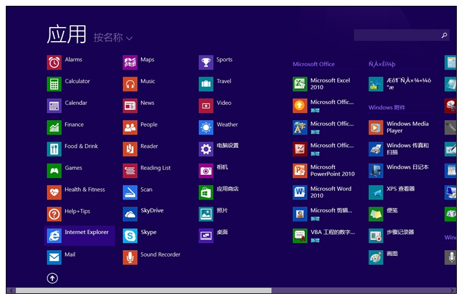Click the horizontal scrollbar thumb

point(143,291)
